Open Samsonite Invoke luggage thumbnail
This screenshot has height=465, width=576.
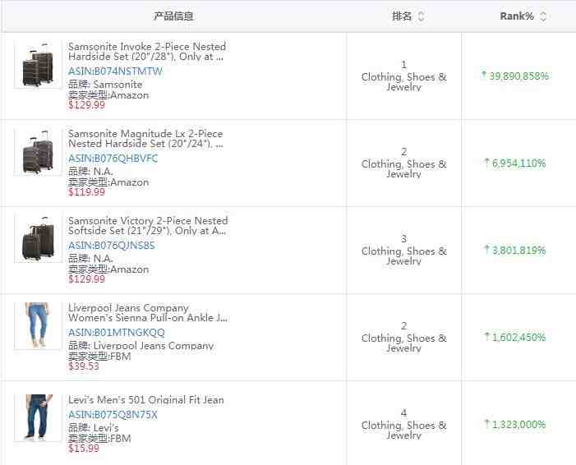[x=38, y=66]
